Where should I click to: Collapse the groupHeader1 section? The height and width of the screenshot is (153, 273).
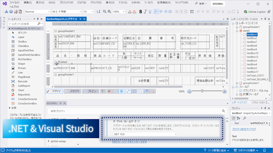coord(55,31)
